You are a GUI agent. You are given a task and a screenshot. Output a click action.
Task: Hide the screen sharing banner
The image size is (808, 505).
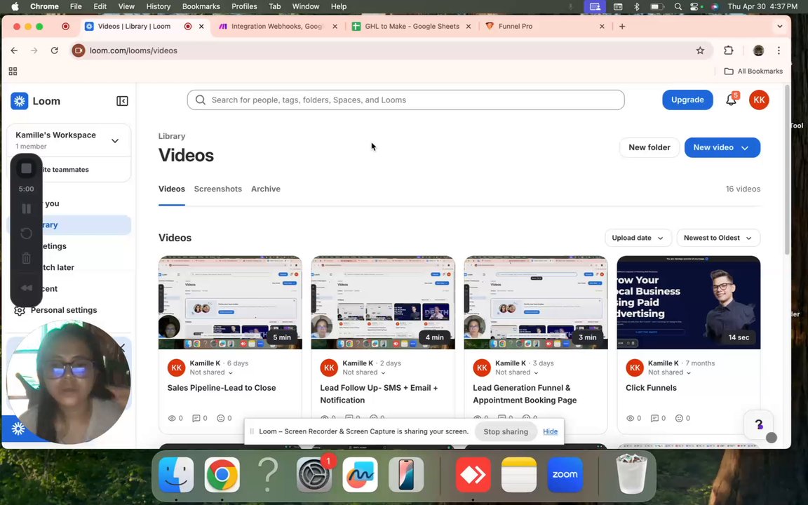(x=550, y=432)
